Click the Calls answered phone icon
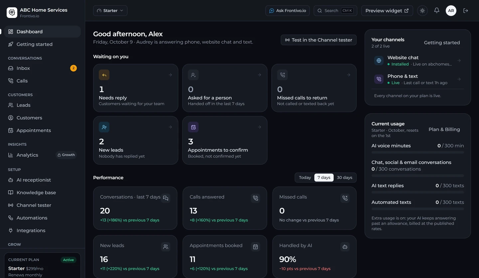The width and height of the screenshot is (479, 278). click(x=255, y=198)
